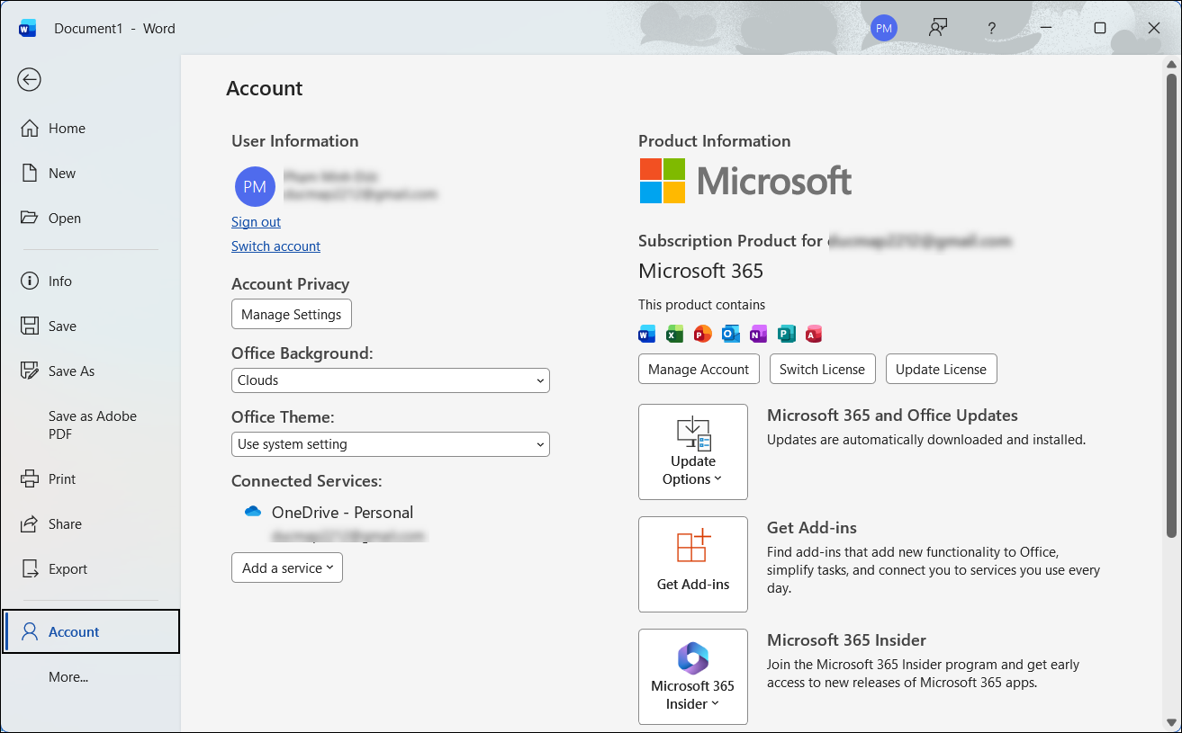Click the Manage Account button
The width and height of the screenshot is (1182, 733).
point(699,370)
